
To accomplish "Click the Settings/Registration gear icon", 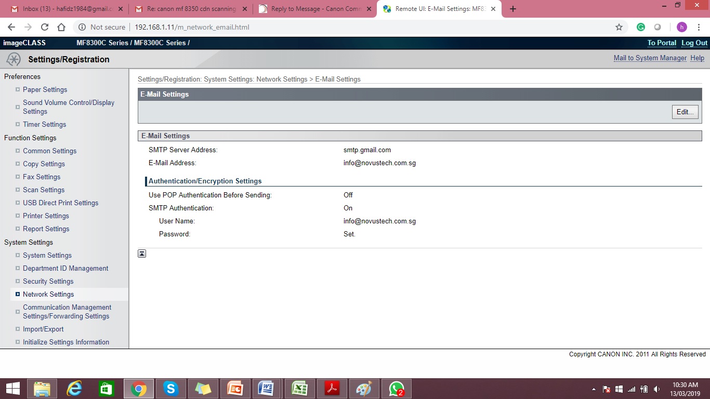I will (x=14, y=59).
